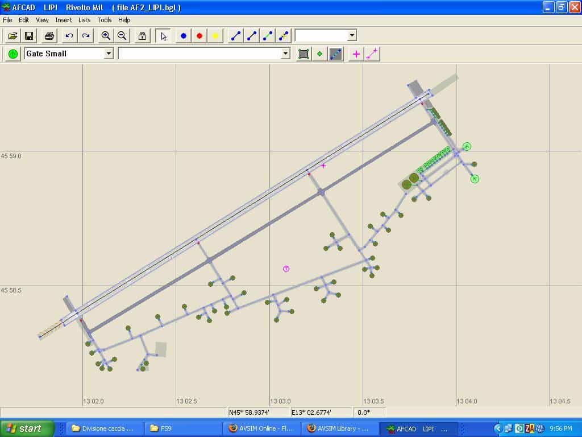Select the red dot node tool

199,36
